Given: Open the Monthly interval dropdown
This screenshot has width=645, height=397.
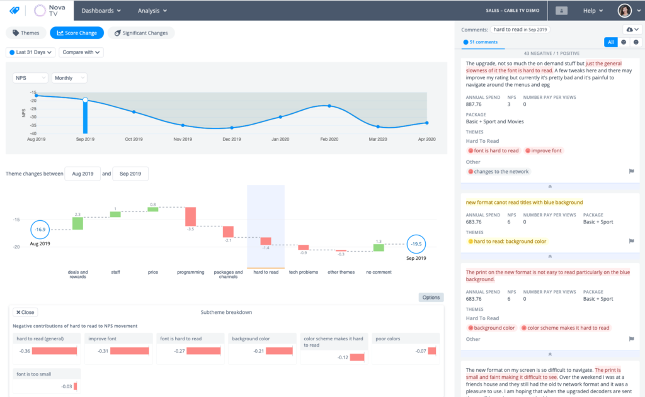Looking at the screenshot, I should point(69,77).
